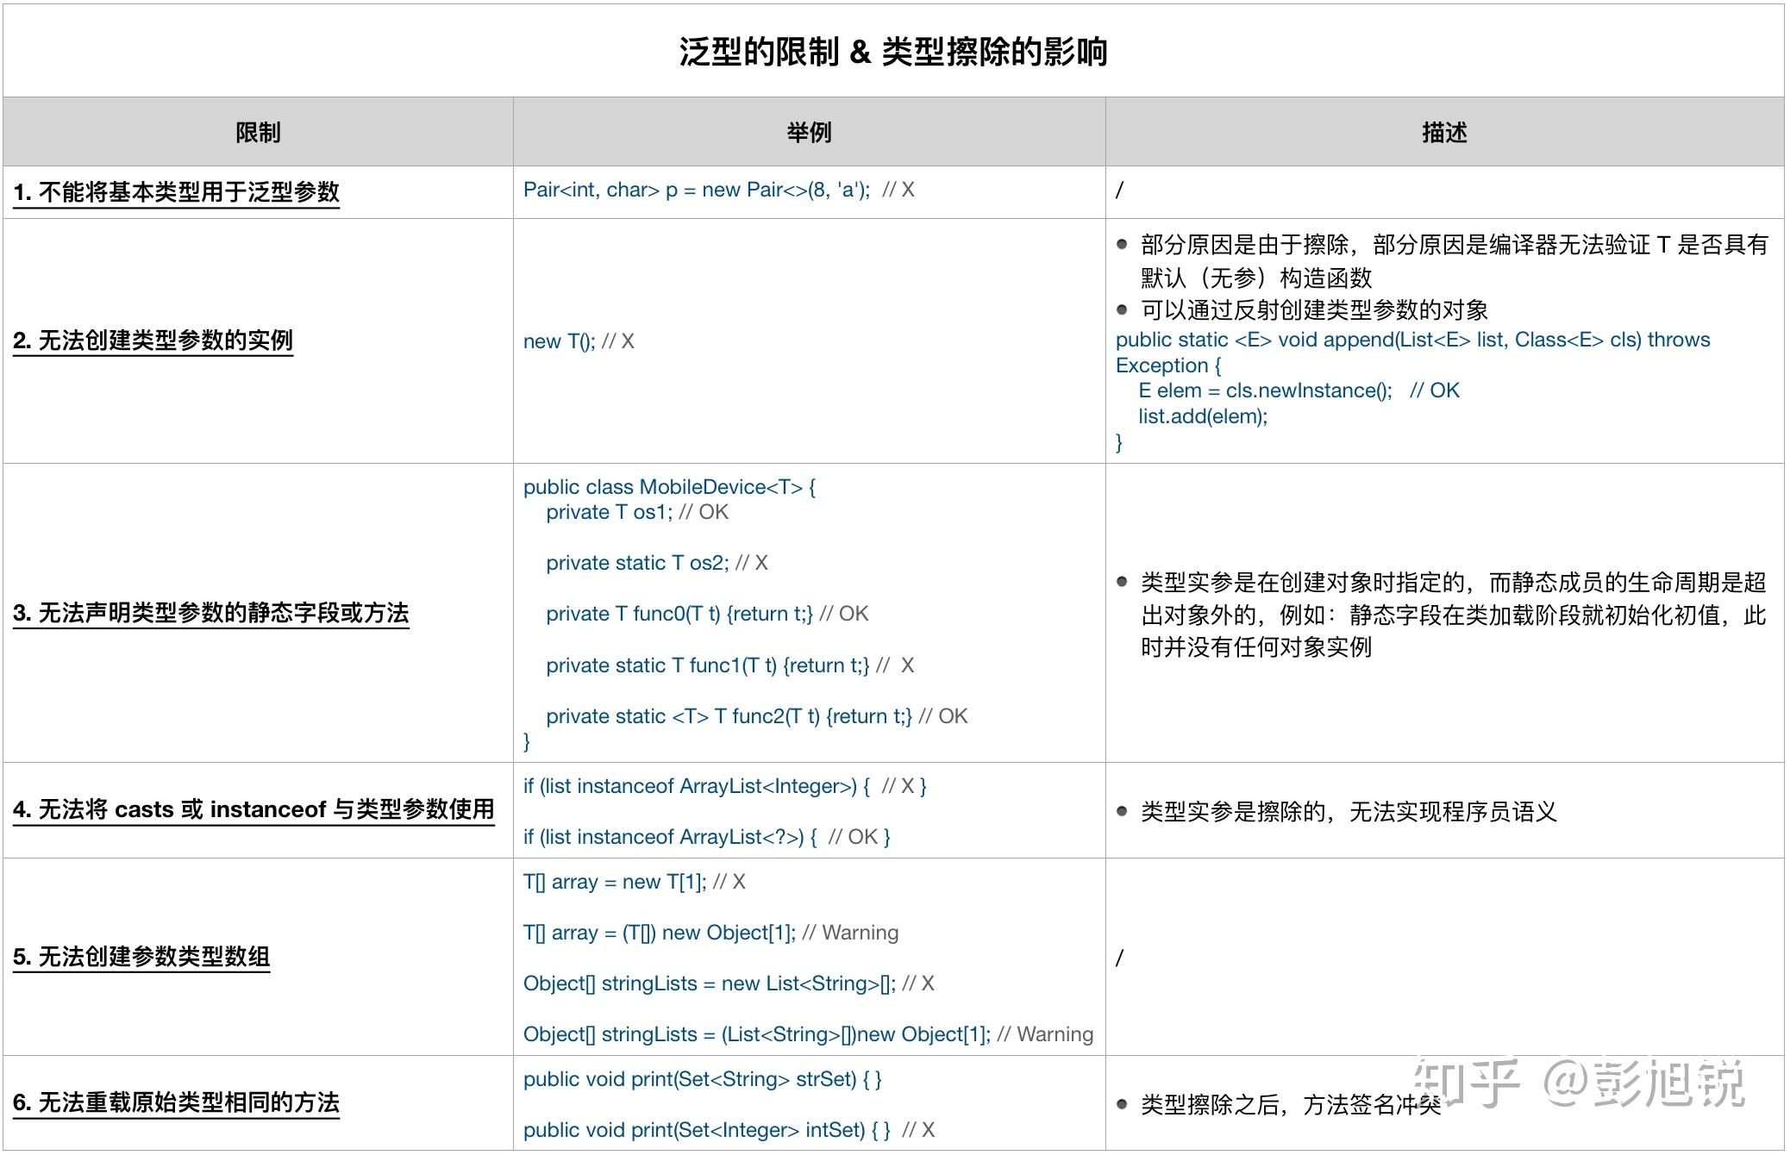Click link '3. 无法声明类型参数的静态字段或方法'
1790x1155 pixels.
tap(210, 613)
